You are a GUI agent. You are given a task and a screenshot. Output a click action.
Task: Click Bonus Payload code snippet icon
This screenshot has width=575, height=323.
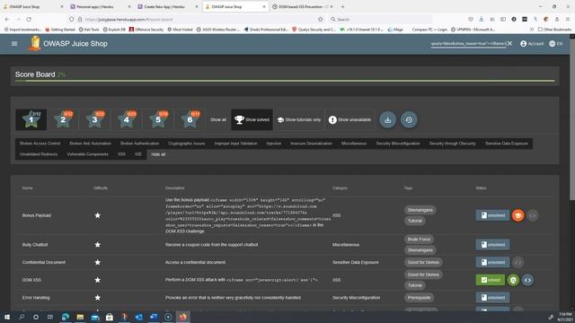point(533,215)
